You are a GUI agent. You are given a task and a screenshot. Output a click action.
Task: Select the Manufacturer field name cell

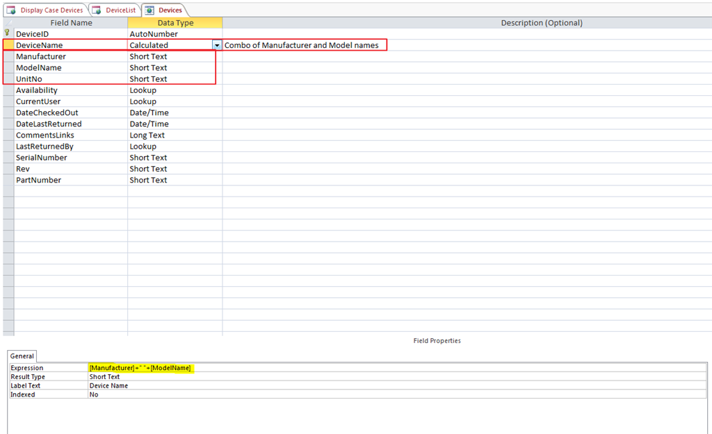[x=71, y=56]
